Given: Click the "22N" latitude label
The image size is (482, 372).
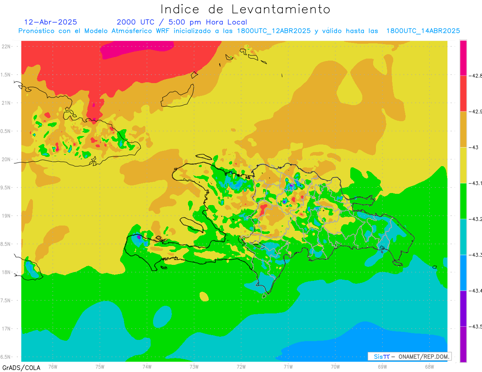Looking at the screenshot, I should (6, 47).
